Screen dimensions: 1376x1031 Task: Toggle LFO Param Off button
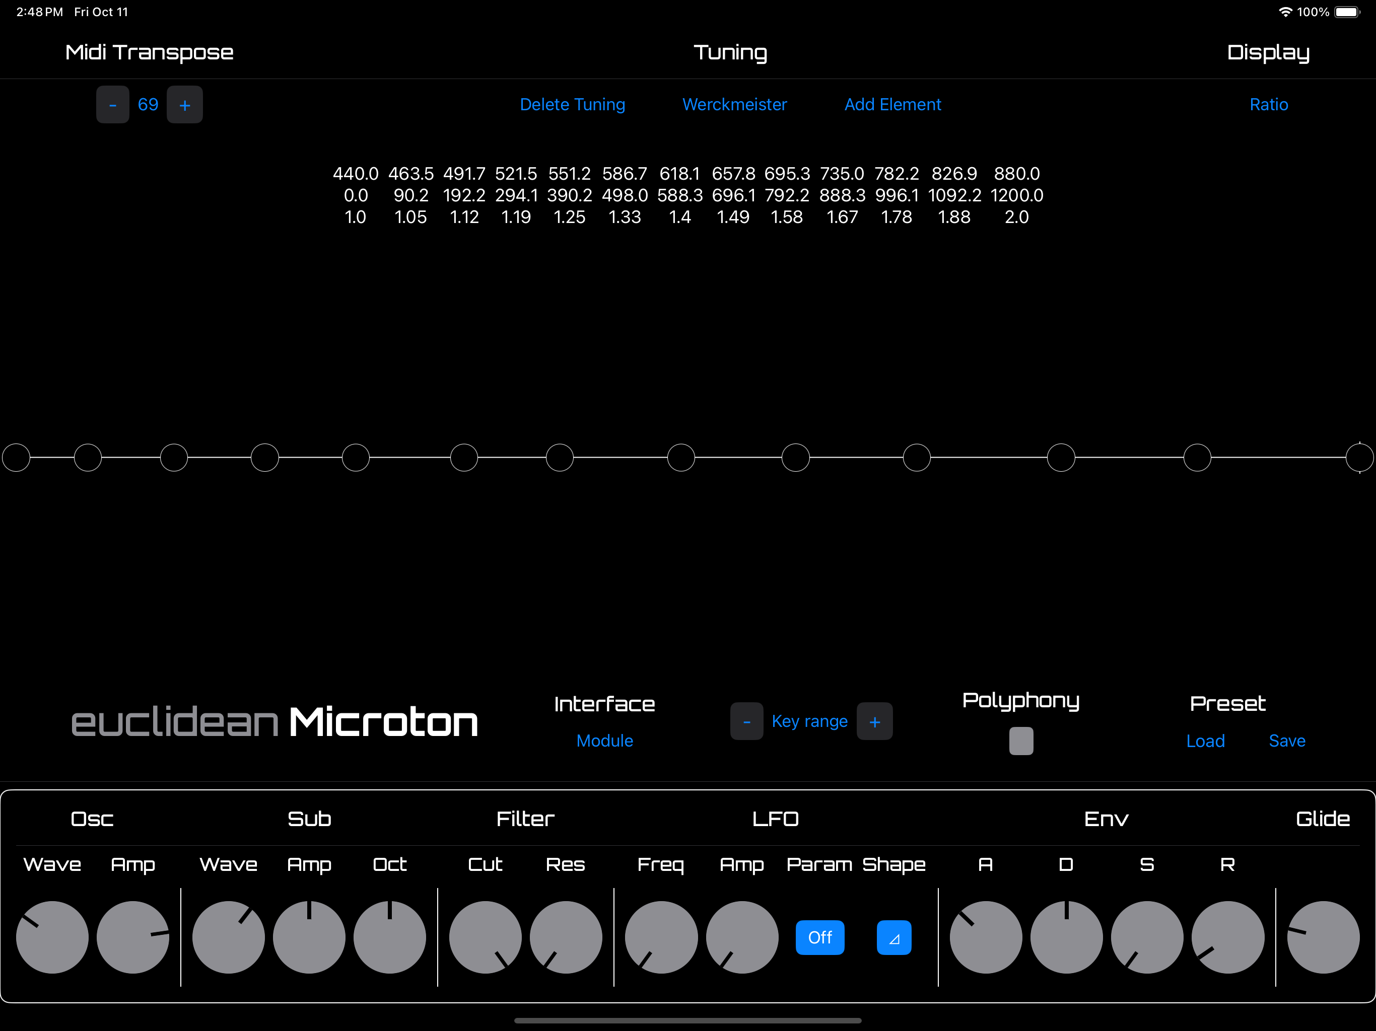pyautogui.click(x=820, y=937)
